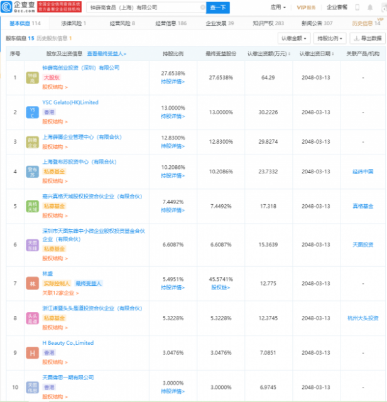The width and height of the screenshot is (387, 402).
Task: Open 浙江诸暨头头是道投资合伙企业 link
Action: 92,308
